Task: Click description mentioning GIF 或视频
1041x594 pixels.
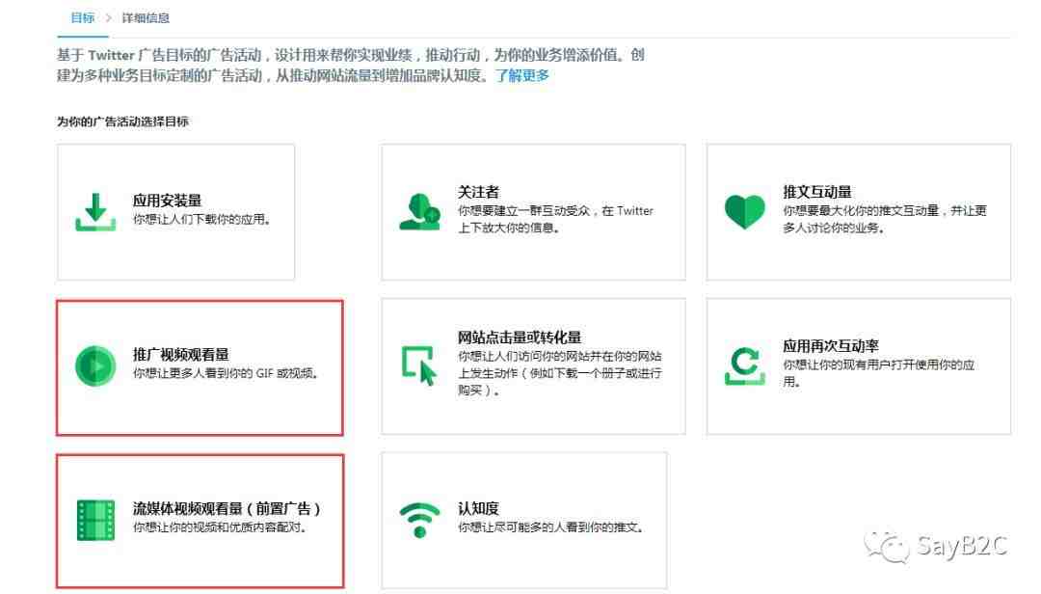Action: click(227, 373)
